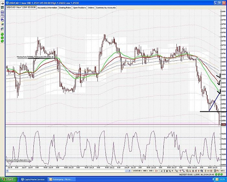Click the left-pointing arrow icon in sidebar

[x=2, y=4]
